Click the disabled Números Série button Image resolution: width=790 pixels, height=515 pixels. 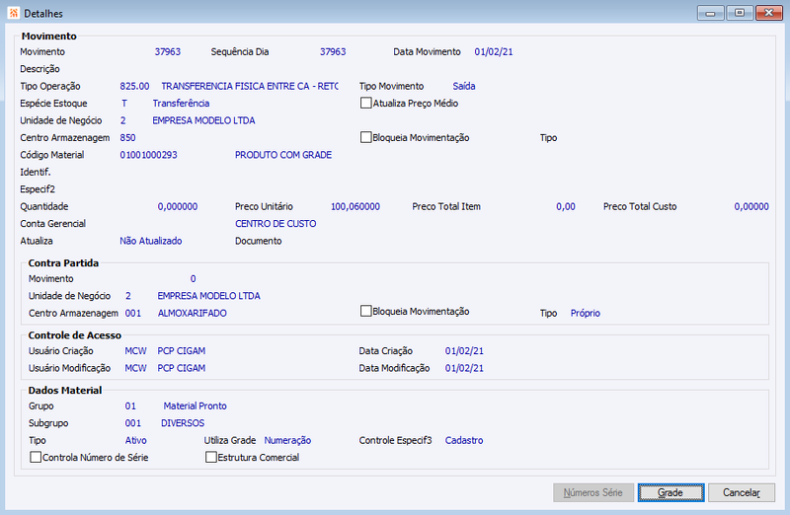[x=592, y=492]
